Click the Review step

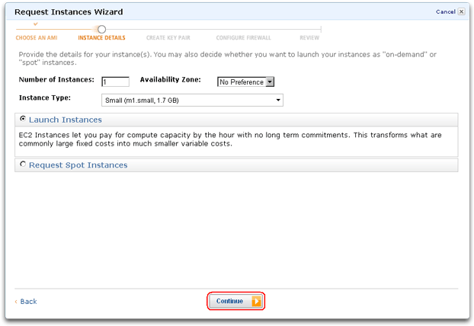[x=309, y=38]
